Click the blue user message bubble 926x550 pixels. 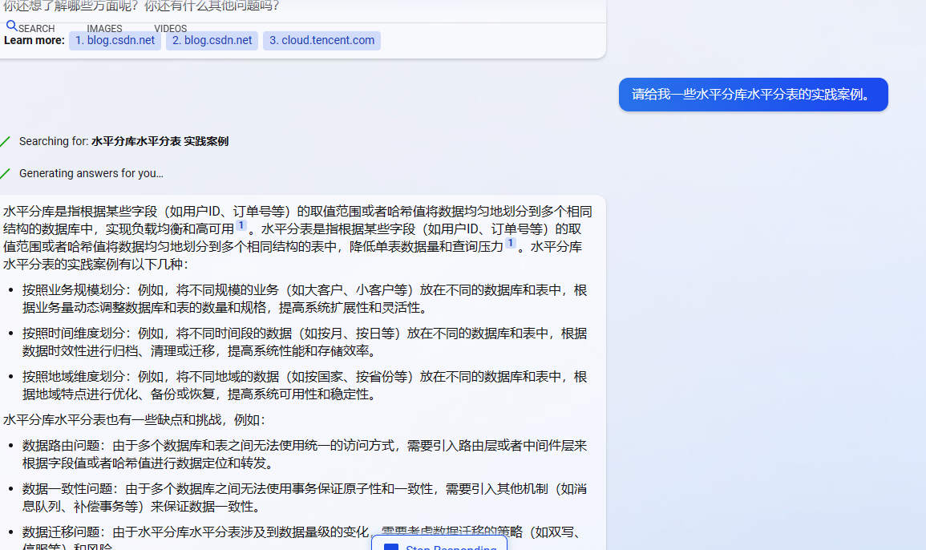[753, 95]
